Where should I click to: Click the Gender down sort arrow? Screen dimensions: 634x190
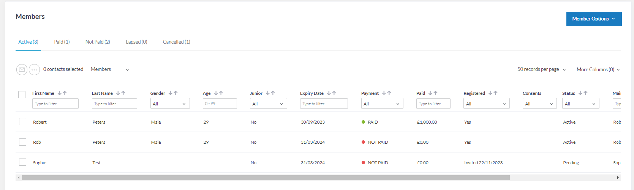click(171, 93)
